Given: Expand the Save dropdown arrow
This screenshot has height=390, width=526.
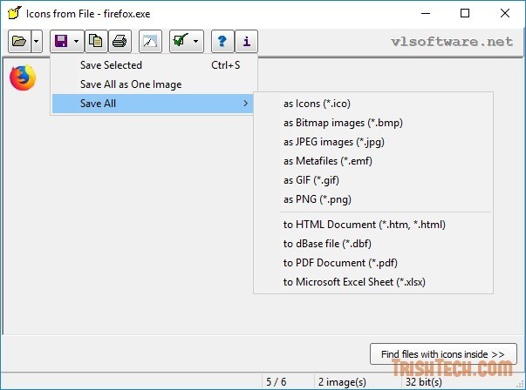Looking at the screenshot, I should [77, 42].
